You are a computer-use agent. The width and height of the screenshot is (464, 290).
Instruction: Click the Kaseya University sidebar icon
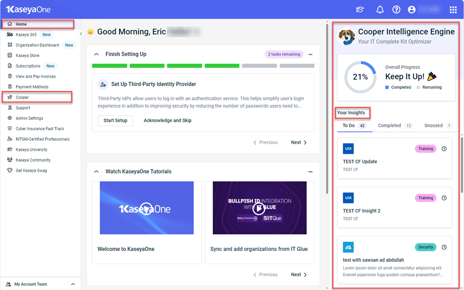click(10, 149)
